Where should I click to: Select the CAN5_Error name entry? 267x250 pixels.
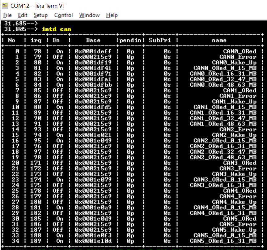[238, 224]
